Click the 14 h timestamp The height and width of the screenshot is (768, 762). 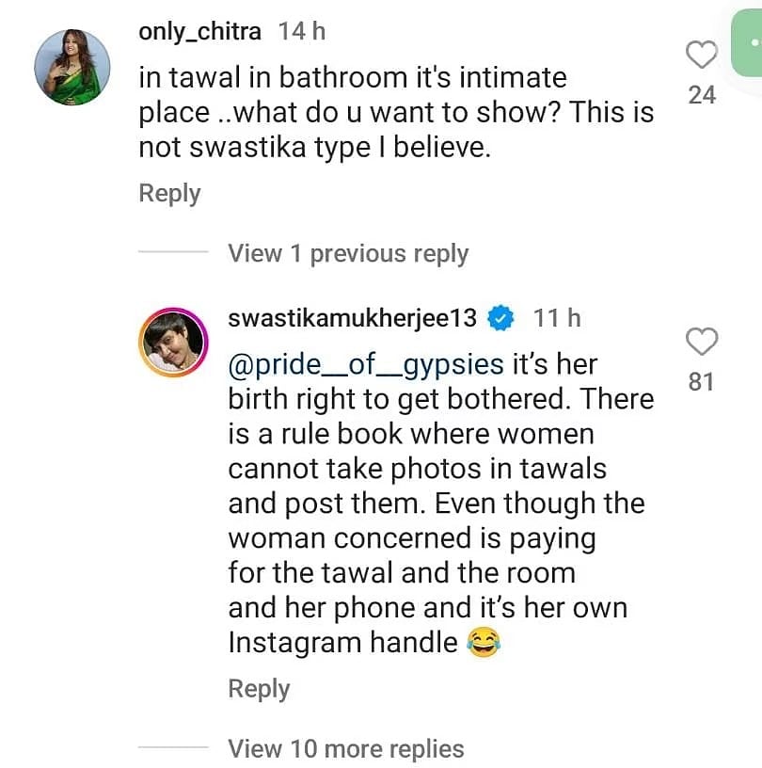(x=302, y=31)
